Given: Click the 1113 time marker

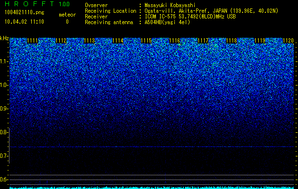Looking at the screenshot, I should [90, 41].
